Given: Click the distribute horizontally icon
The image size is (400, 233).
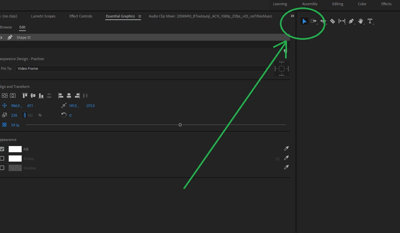Looking at the screenshot, I should pyautogui.click(x=85, y=96).
